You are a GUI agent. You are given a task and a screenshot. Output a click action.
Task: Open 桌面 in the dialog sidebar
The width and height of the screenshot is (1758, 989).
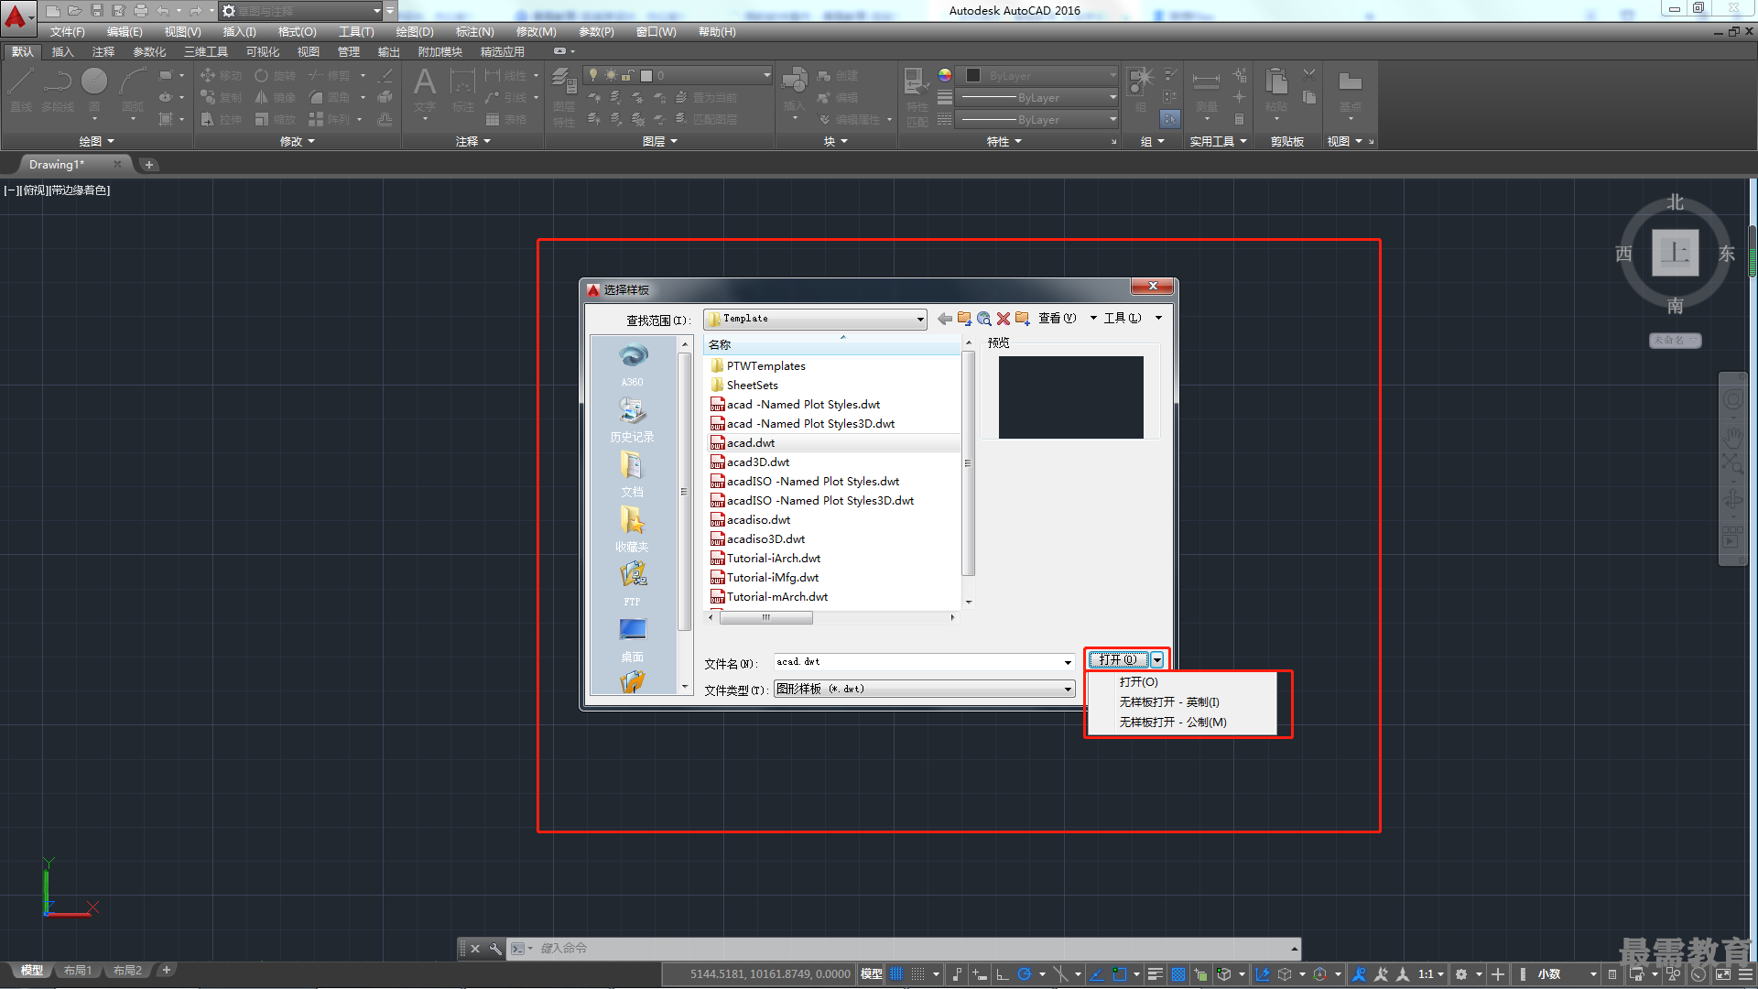[x=633, y=639]
